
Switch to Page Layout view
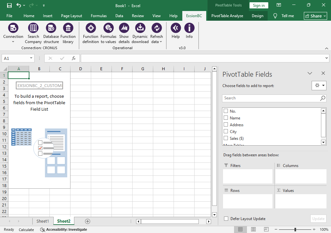point(253,229)
